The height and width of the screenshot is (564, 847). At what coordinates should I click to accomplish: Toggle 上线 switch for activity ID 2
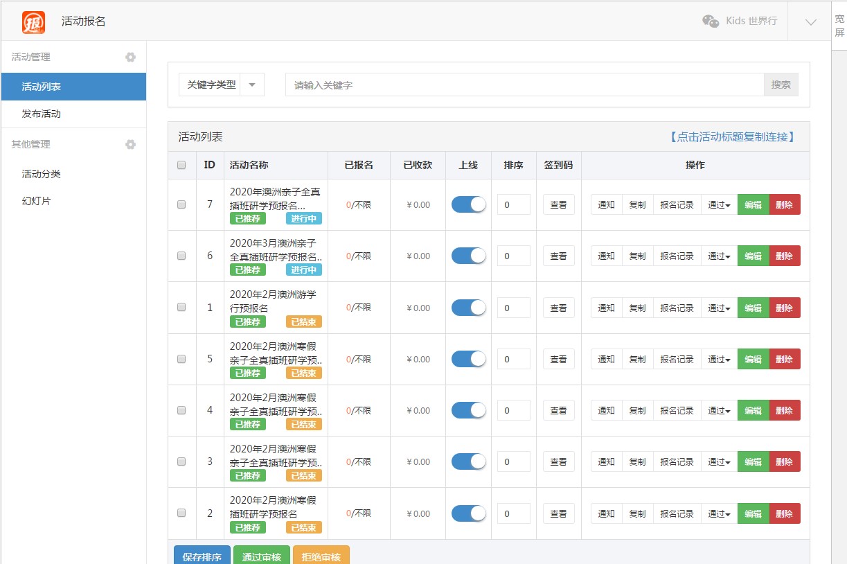click(x=469, y=513)
